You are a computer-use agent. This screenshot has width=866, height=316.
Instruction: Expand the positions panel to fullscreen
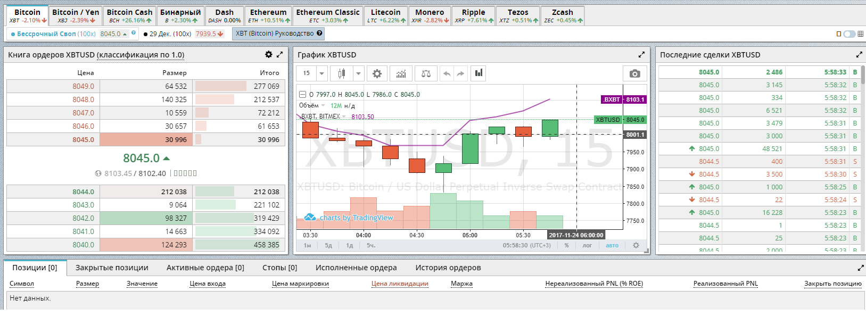(861, 268)
